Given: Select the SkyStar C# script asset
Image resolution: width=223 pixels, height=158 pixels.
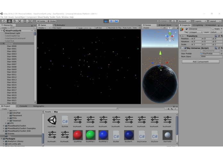Looking at the screenshot, I should [116, 136].
